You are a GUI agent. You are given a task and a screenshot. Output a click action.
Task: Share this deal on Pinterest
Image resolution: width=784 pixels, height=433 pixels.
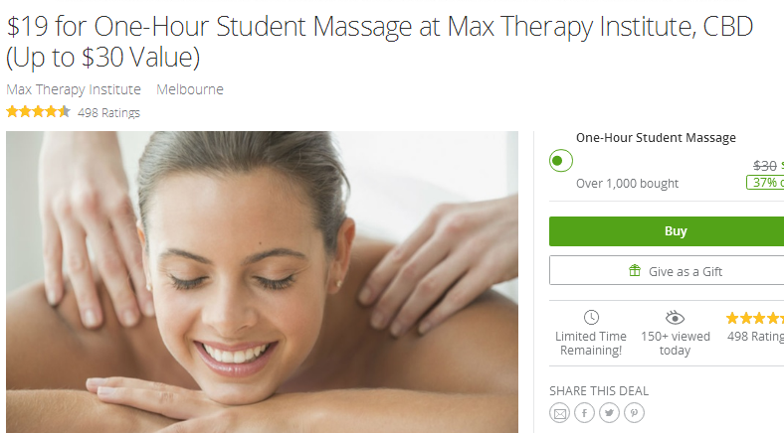tap(634, 413)
